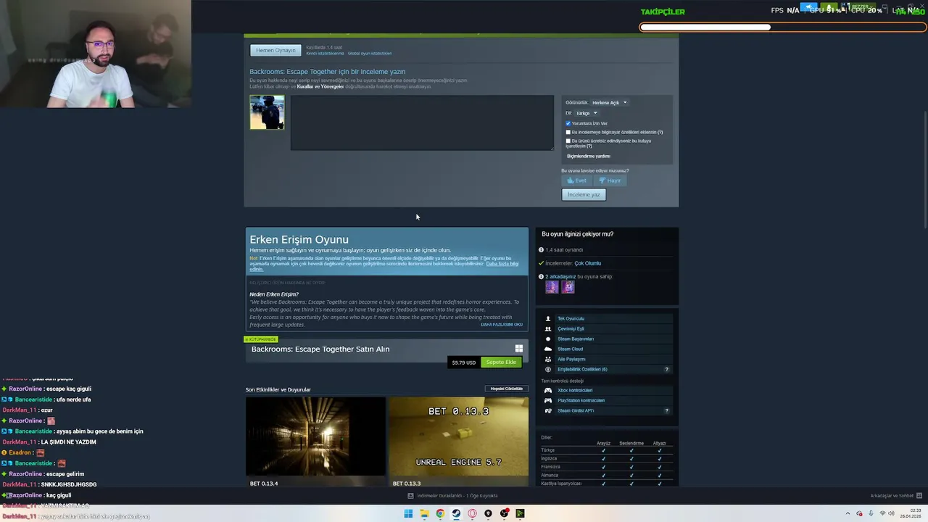Open Opera GX from the taskbar
928x522 pixels.
click(x=472, y=513)
